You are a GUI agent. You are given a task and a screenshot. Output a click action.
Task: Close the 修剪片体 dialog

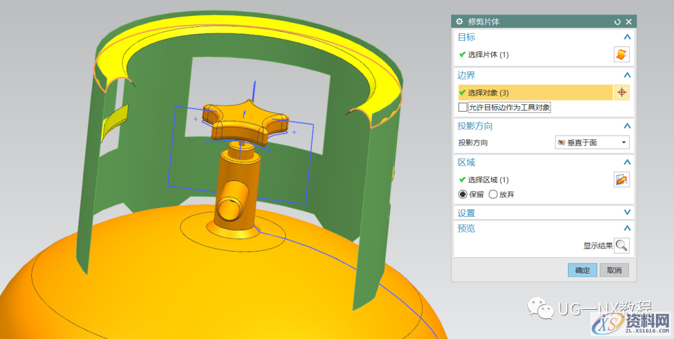pos(628,22)
